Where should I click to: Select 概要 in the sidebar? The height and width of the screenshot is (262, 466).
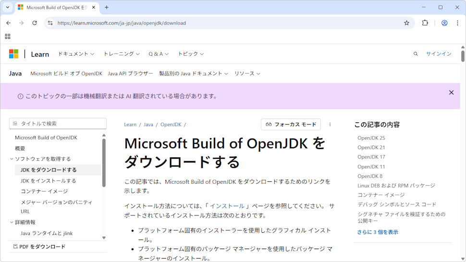(x=20, y=148)
